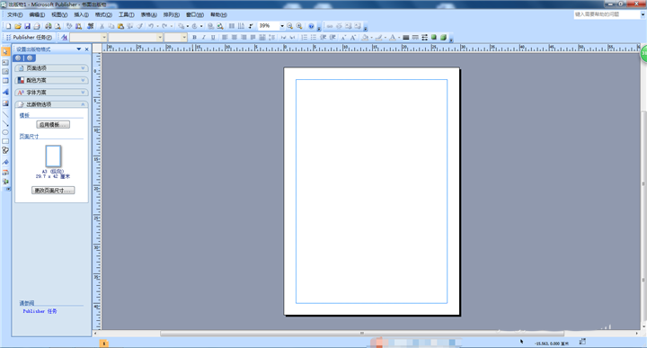Viewport: 647px width, 348px height.
Task: Open the font name dropdown
Action: click(160, 38)
